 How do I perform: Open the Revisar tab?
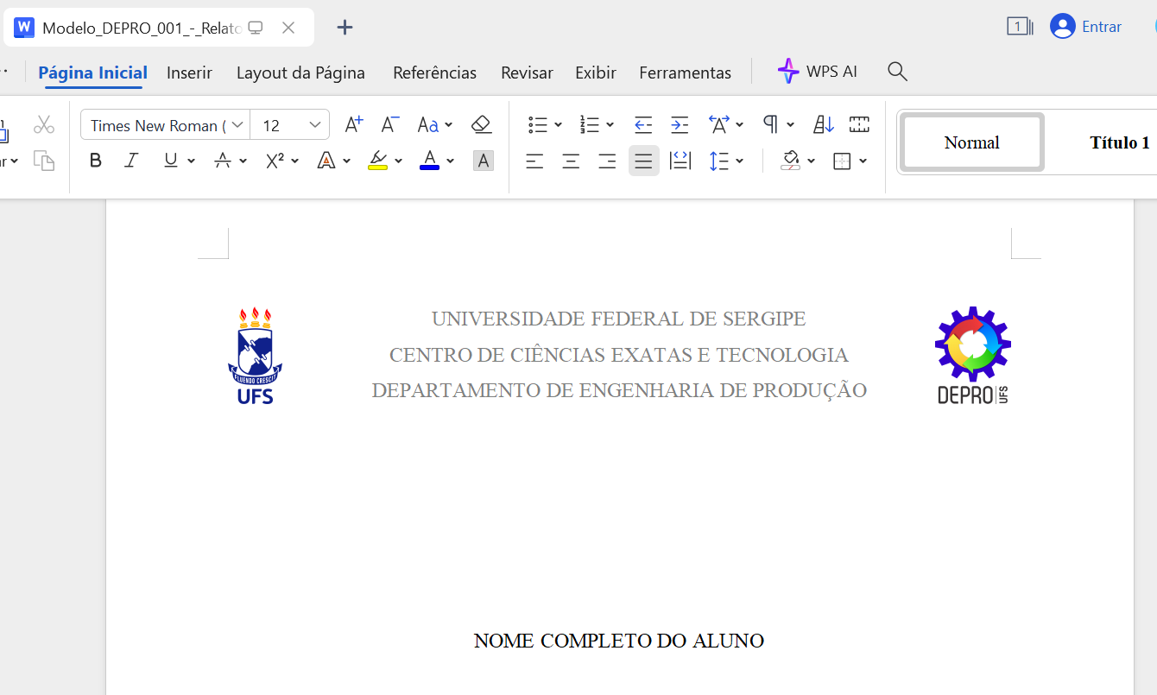click(527, 73)
